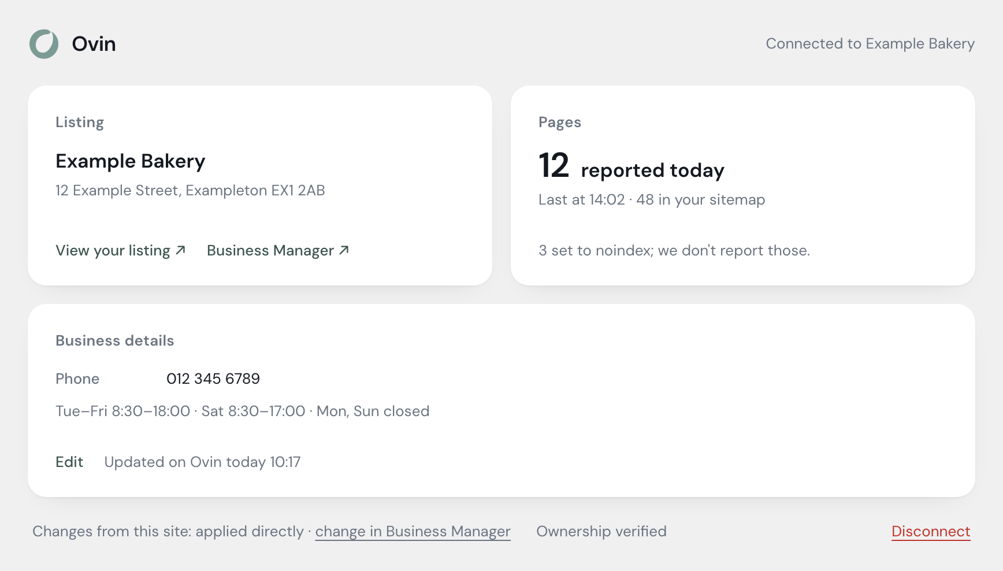
Task: Click Changes from this site: applied directly
Action: [x=168, y=531]
